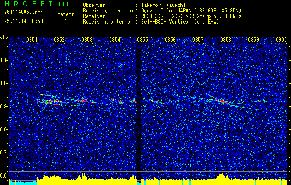Click the 0900 time marker
Image resolution: width=291 pixels, height=185 pixels.
(x=281, y=39)
